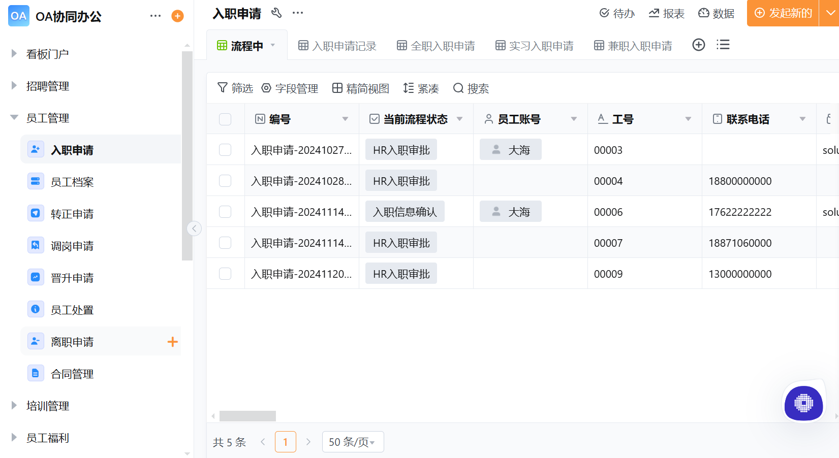
Task: Open the 数据 data panel
Action: (x=716, y=13)
